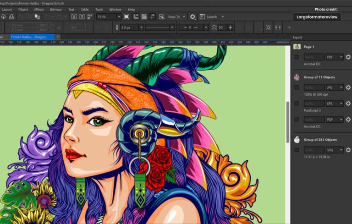Screen dimensions: 352x224
Task: Open the Text menu
Action: 71,10
